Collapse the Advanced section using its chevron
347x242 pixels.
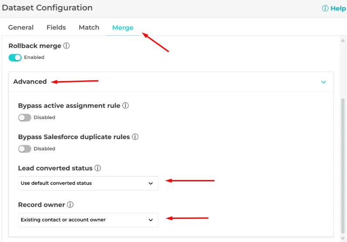(323, 82)
